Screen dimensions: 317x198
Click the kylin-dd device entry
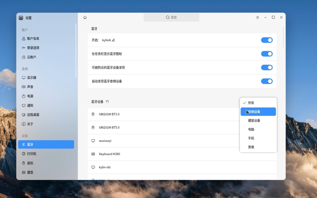(104, 167)
